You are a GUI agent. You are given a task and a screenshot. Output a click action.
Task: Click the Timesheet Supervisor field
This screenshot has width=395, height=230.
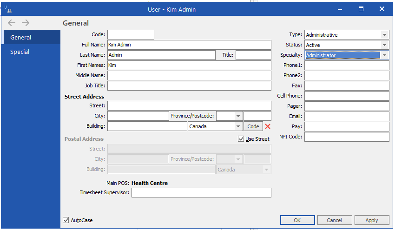click(201, 192)
